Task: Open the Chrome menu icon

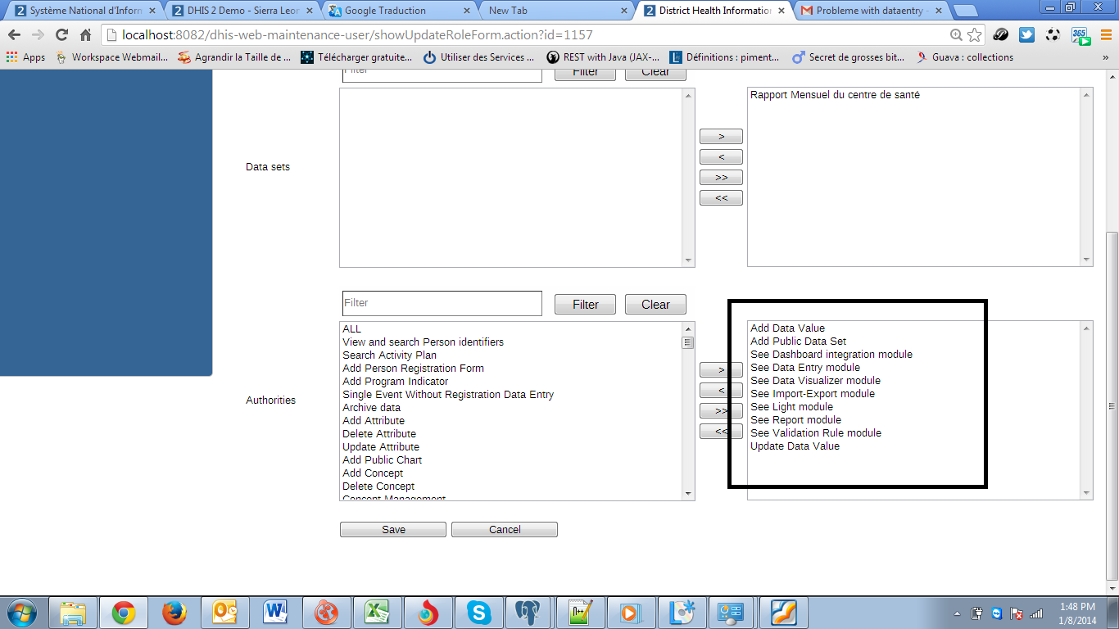Action: (x=1105, y=35)
